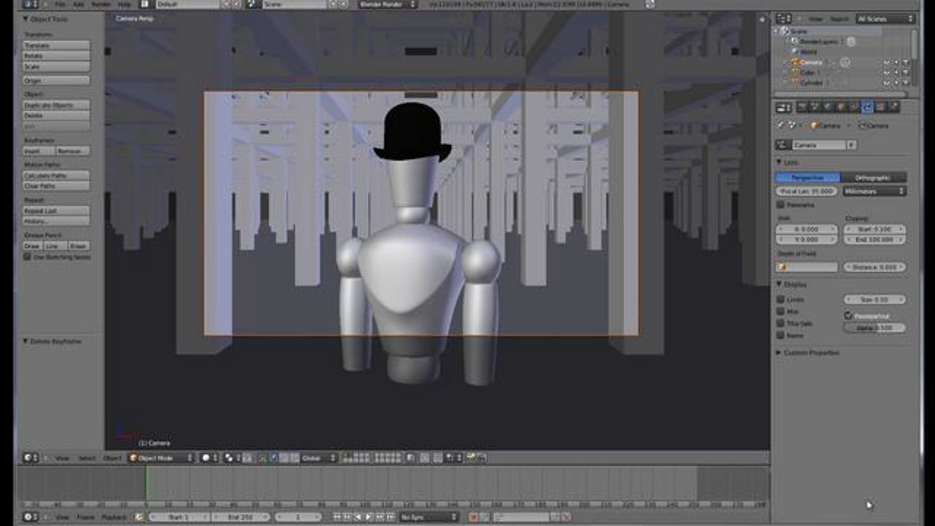Click the record auto-keyframe red button
The image size is (935, 526).
[473, 517]
